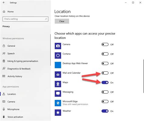
Task: Click the Find a setting search box
Action: tap(25, 19)
